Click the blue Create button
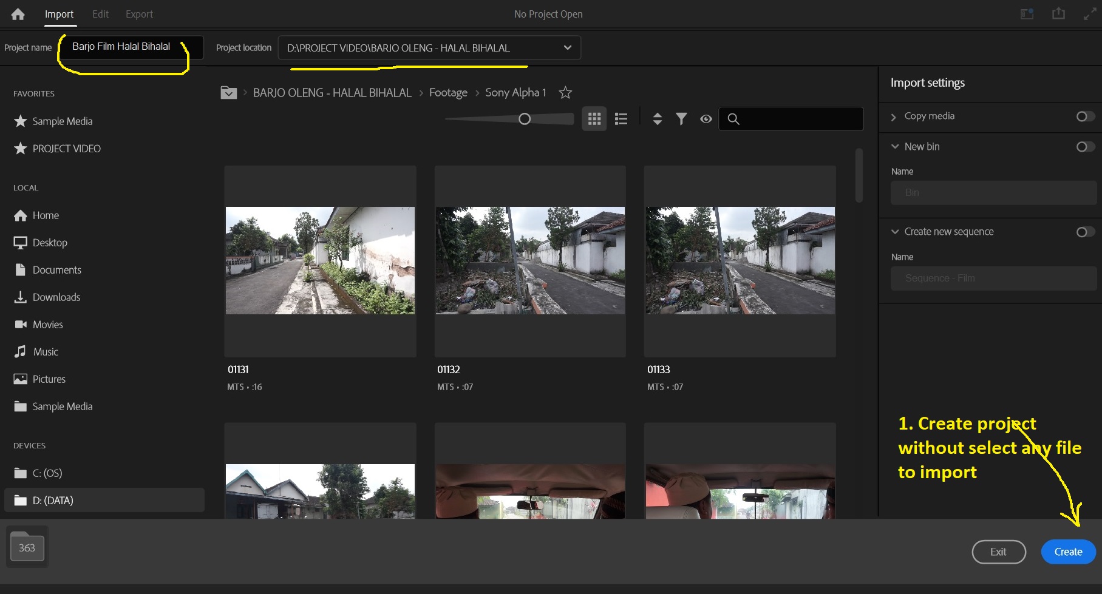 pyautogui.click(x=1068, y=552)
